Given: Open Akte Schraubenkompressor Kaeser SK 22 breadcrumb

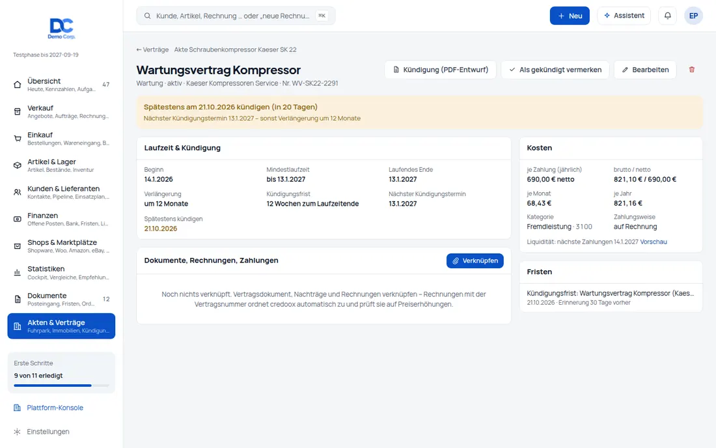Looking at the screenshot, I should click(x=235, y=49).
